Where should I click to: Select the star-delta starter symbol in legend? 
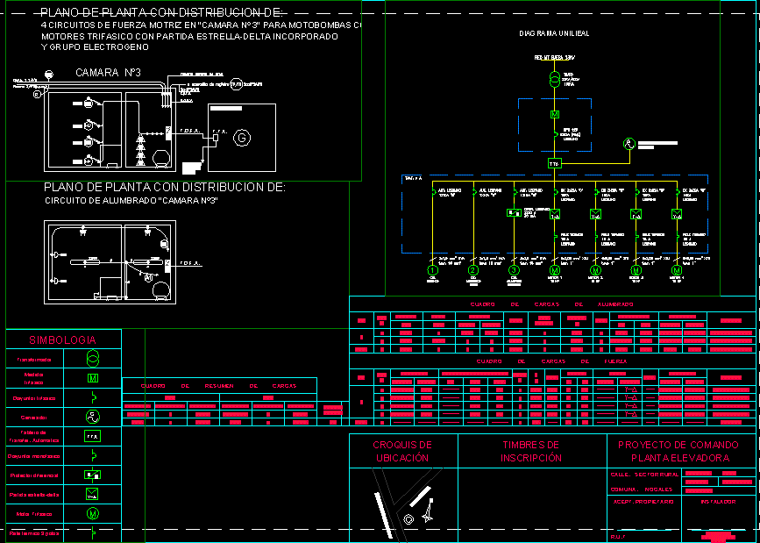92,494
